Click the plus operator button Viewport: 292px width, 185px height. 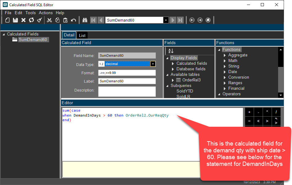pyautogui.click(x=249, y=112)
